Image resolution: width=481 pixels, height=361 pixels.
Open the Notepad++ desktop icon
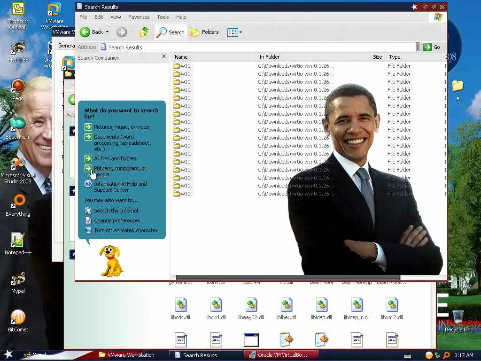18,244
